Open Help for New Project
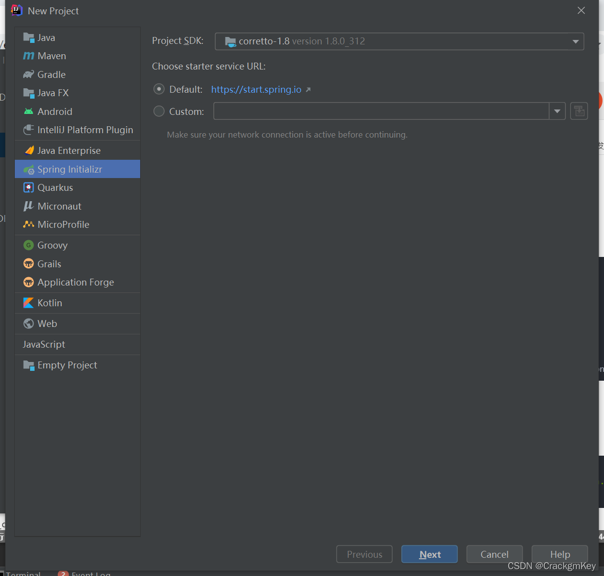 [560, 554]
